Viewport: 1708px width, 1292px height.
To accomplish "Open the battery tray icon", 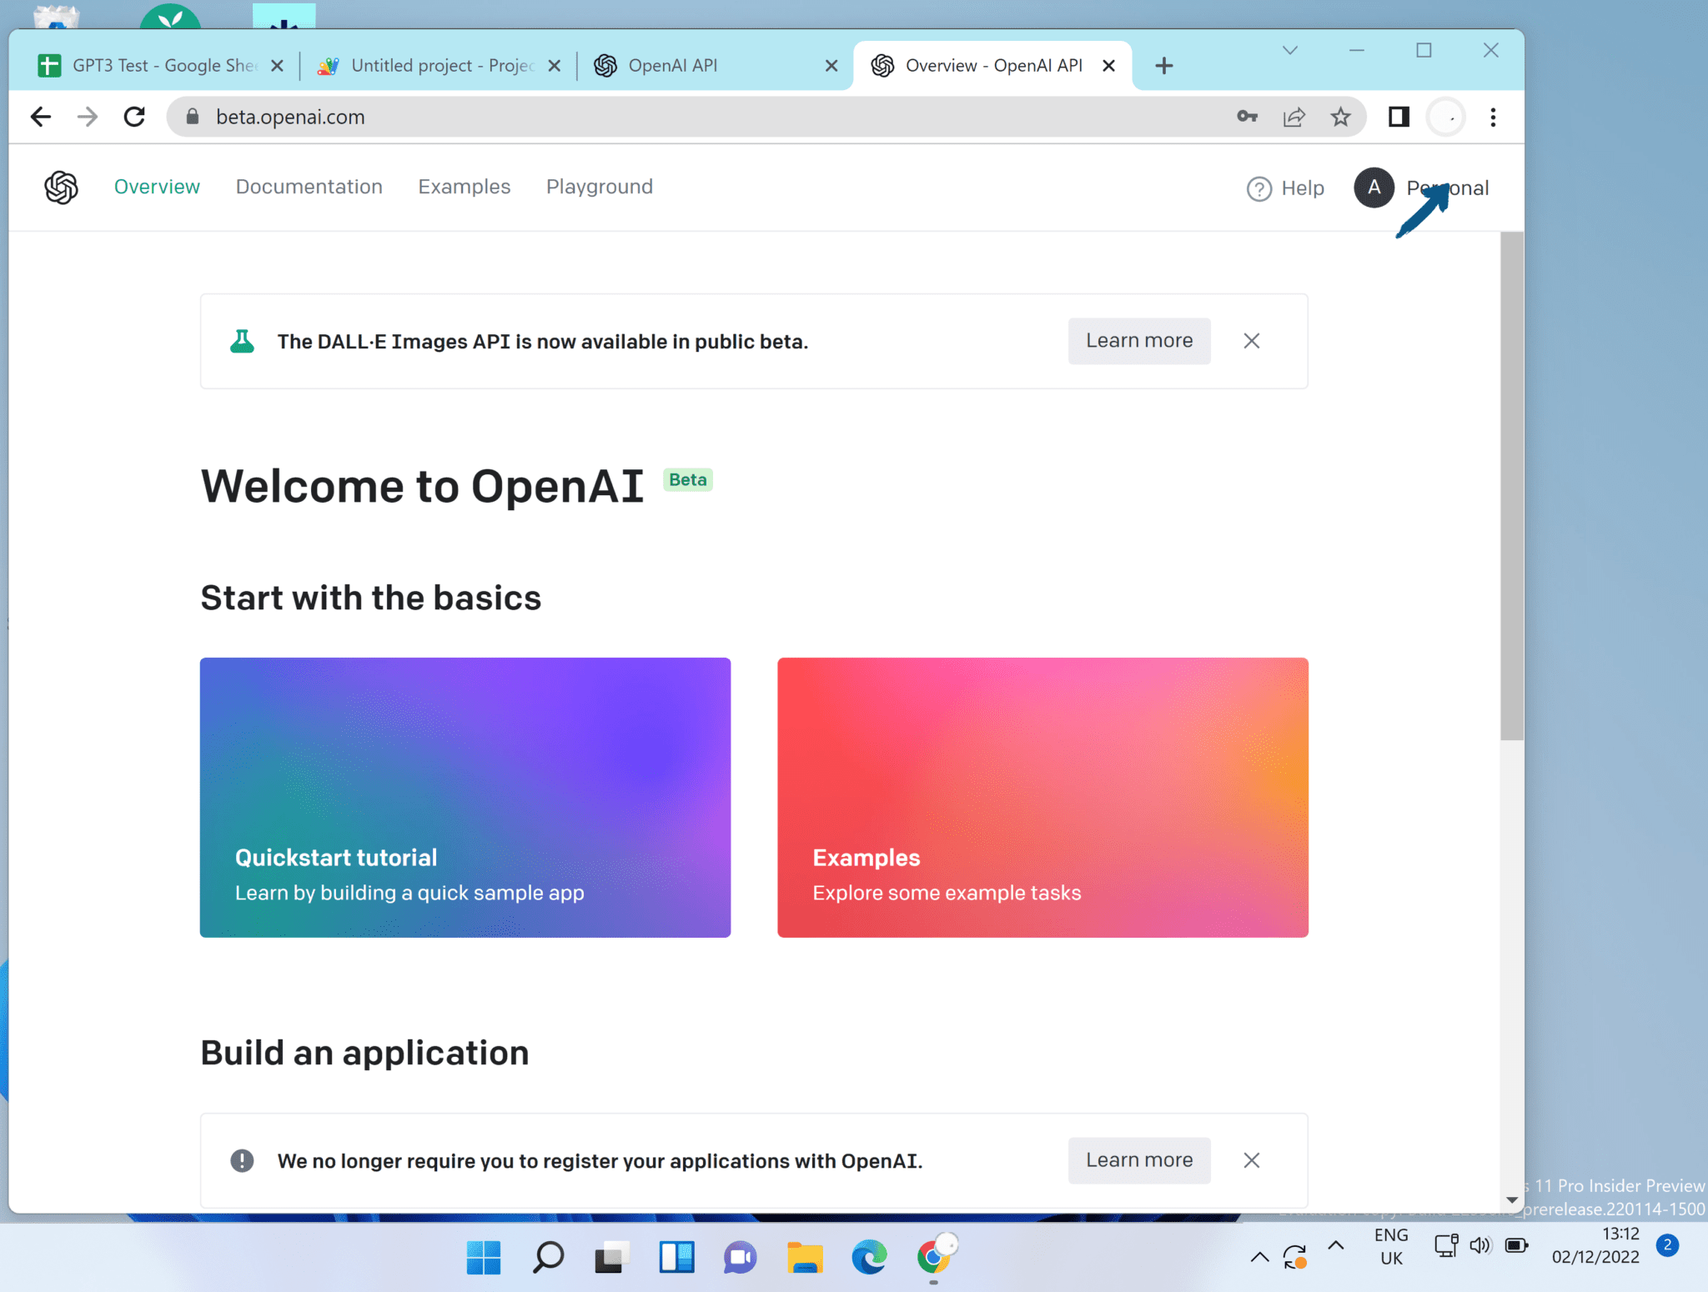I will (x=1516, y=1245).
